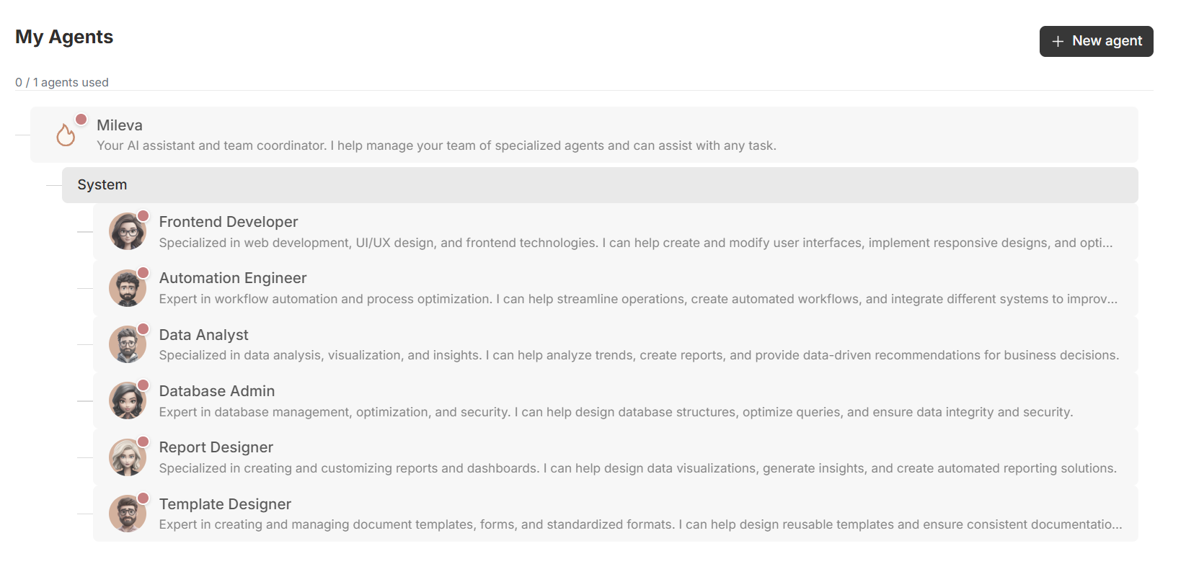Open the Automation Engineer agent
The height and width of the screenshot is (582, 1199).
(x=232, y=278)
